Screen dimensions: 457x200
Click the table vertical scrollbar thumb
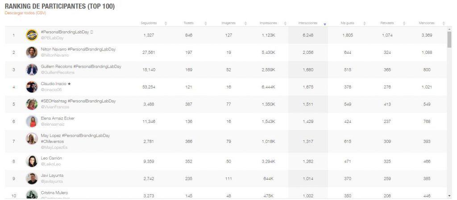449,40
